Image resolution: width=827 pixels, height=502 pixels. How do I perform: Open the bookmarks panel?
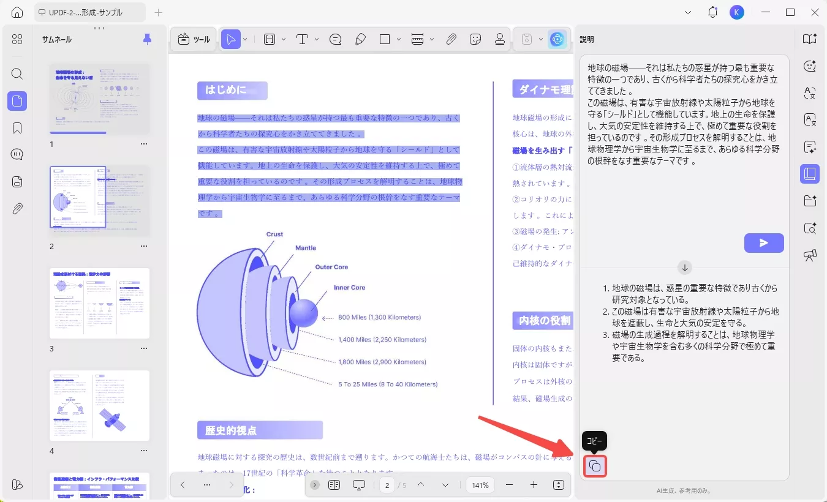17,127
